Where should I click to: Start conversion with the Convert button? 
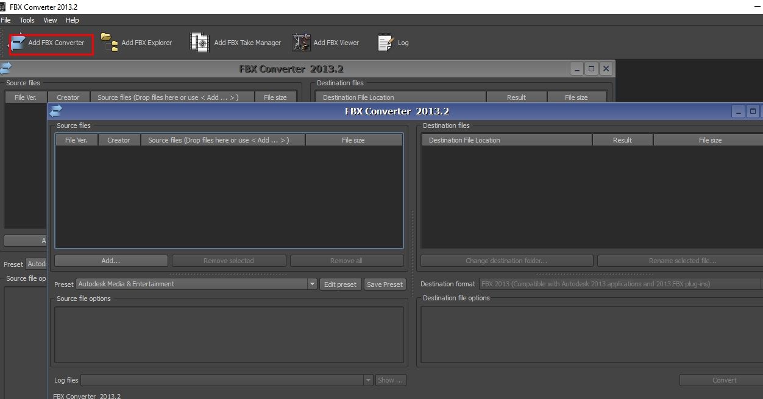724,380
